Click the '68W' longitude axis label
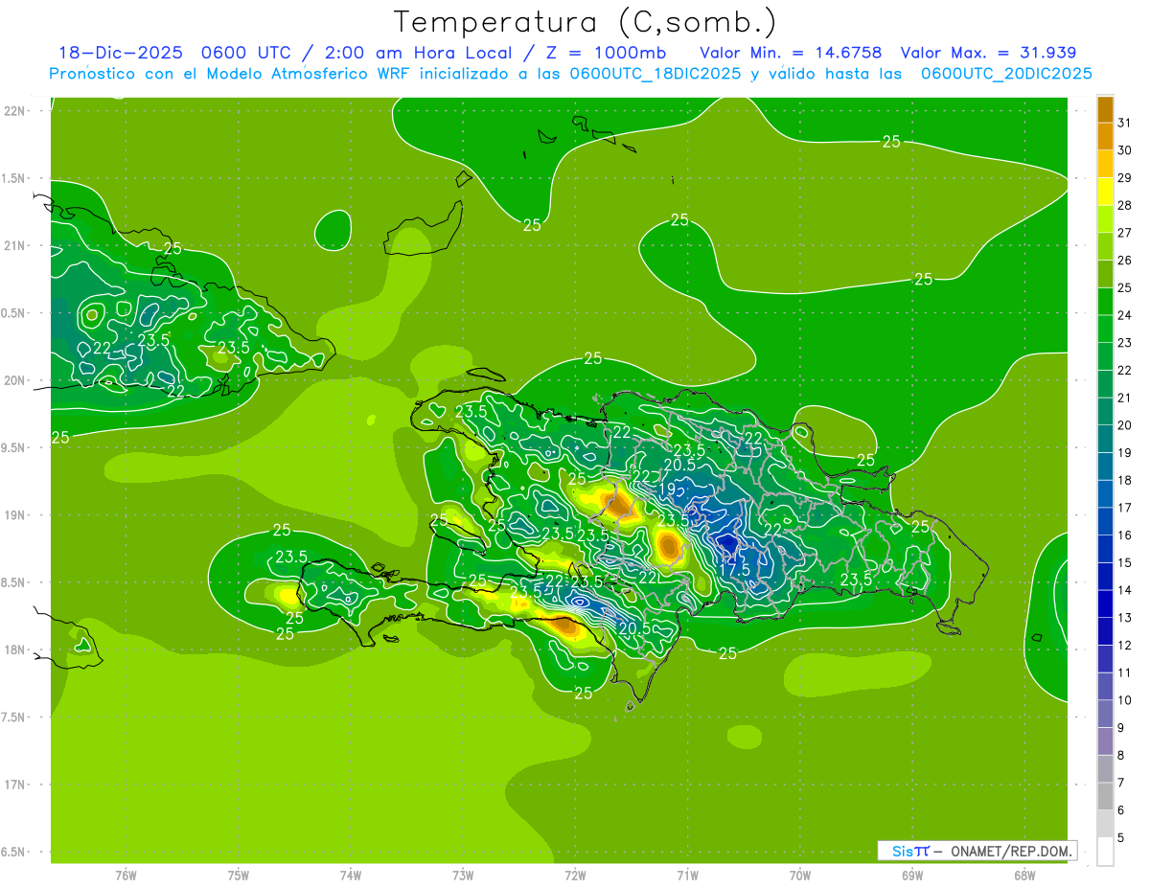 (x=1023, y=876)
